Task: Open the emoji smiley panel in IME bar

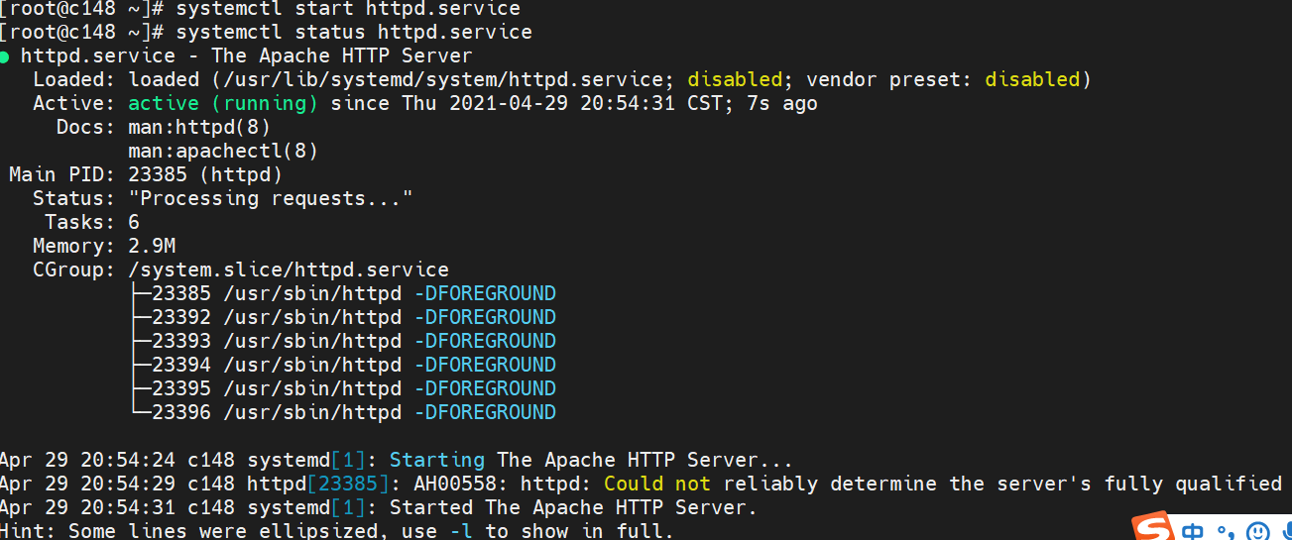Action: coord(1257,532)
